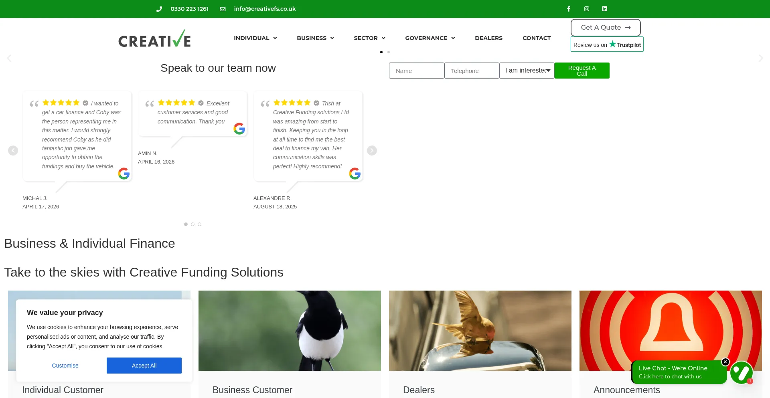
Task: Click Announcements card heading
Action: click(x=627, y=390)
